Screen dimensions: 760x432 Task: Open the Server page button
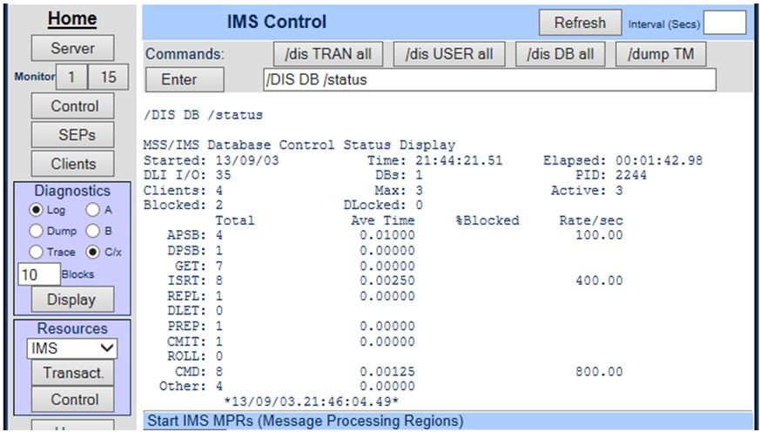pos(72,48)
